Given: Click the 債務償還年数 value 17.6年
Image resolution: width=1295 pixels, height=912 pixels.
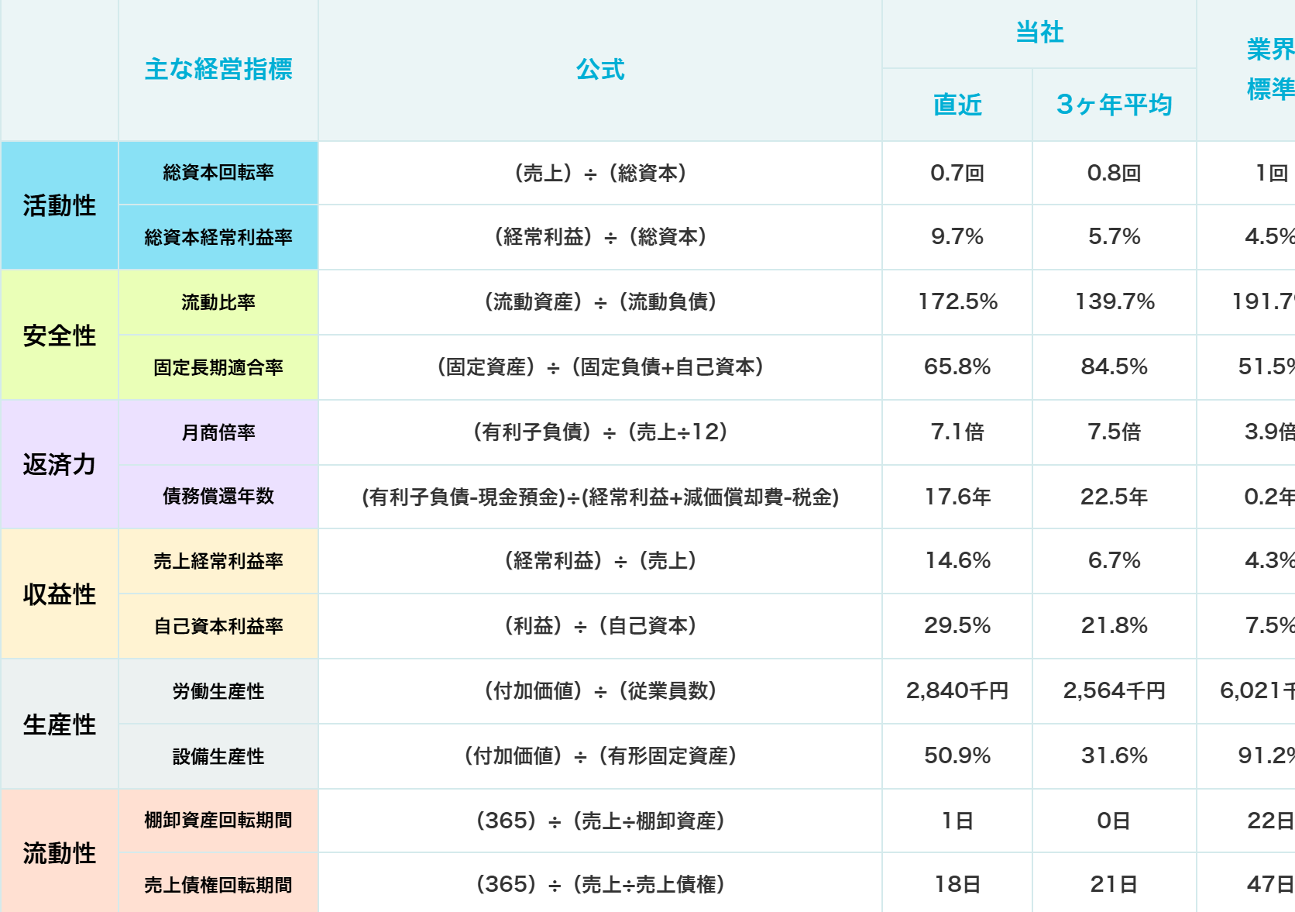Looking at the screenshot, I should tap(957, 497).
